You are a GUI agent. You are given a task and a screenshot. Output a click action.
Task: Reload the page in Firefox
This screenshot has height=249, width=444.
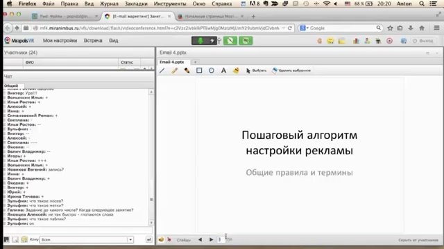tap(290, 28)
